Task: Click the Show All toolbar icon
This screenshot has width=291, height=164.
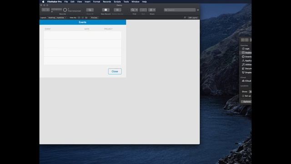Action: click(x=90, y=10)
